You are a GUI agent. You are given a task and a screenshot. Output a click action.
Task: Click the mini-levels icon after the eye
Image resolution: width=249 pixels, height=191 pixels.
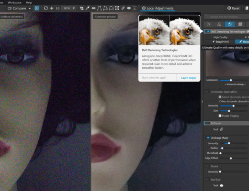[x=135, y=8]
